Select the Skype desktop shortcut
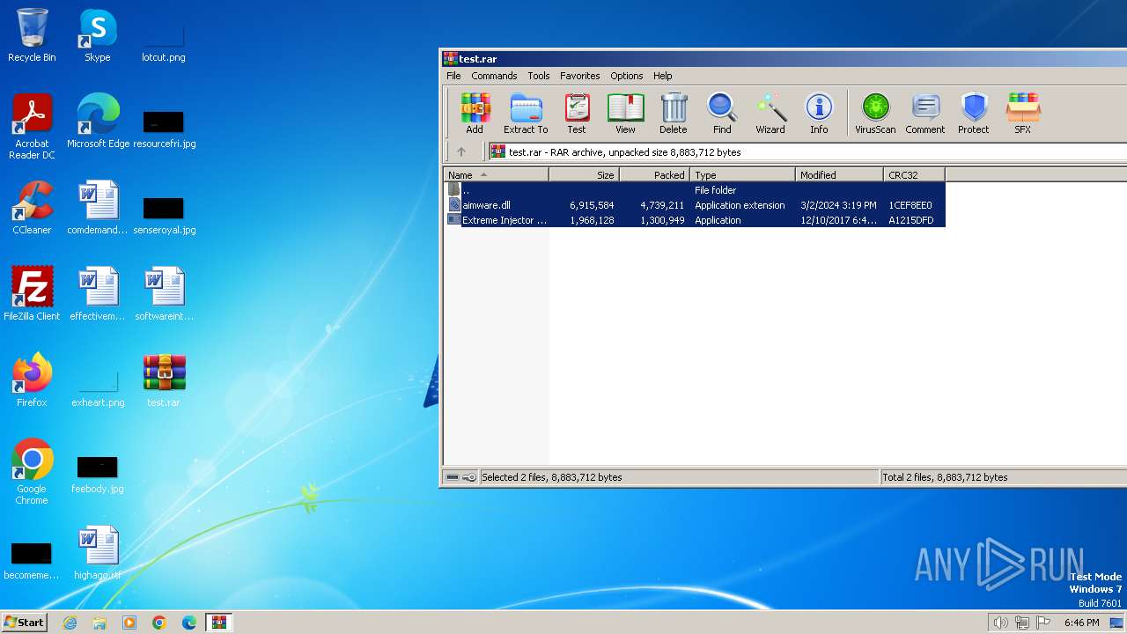 point(98,36)
